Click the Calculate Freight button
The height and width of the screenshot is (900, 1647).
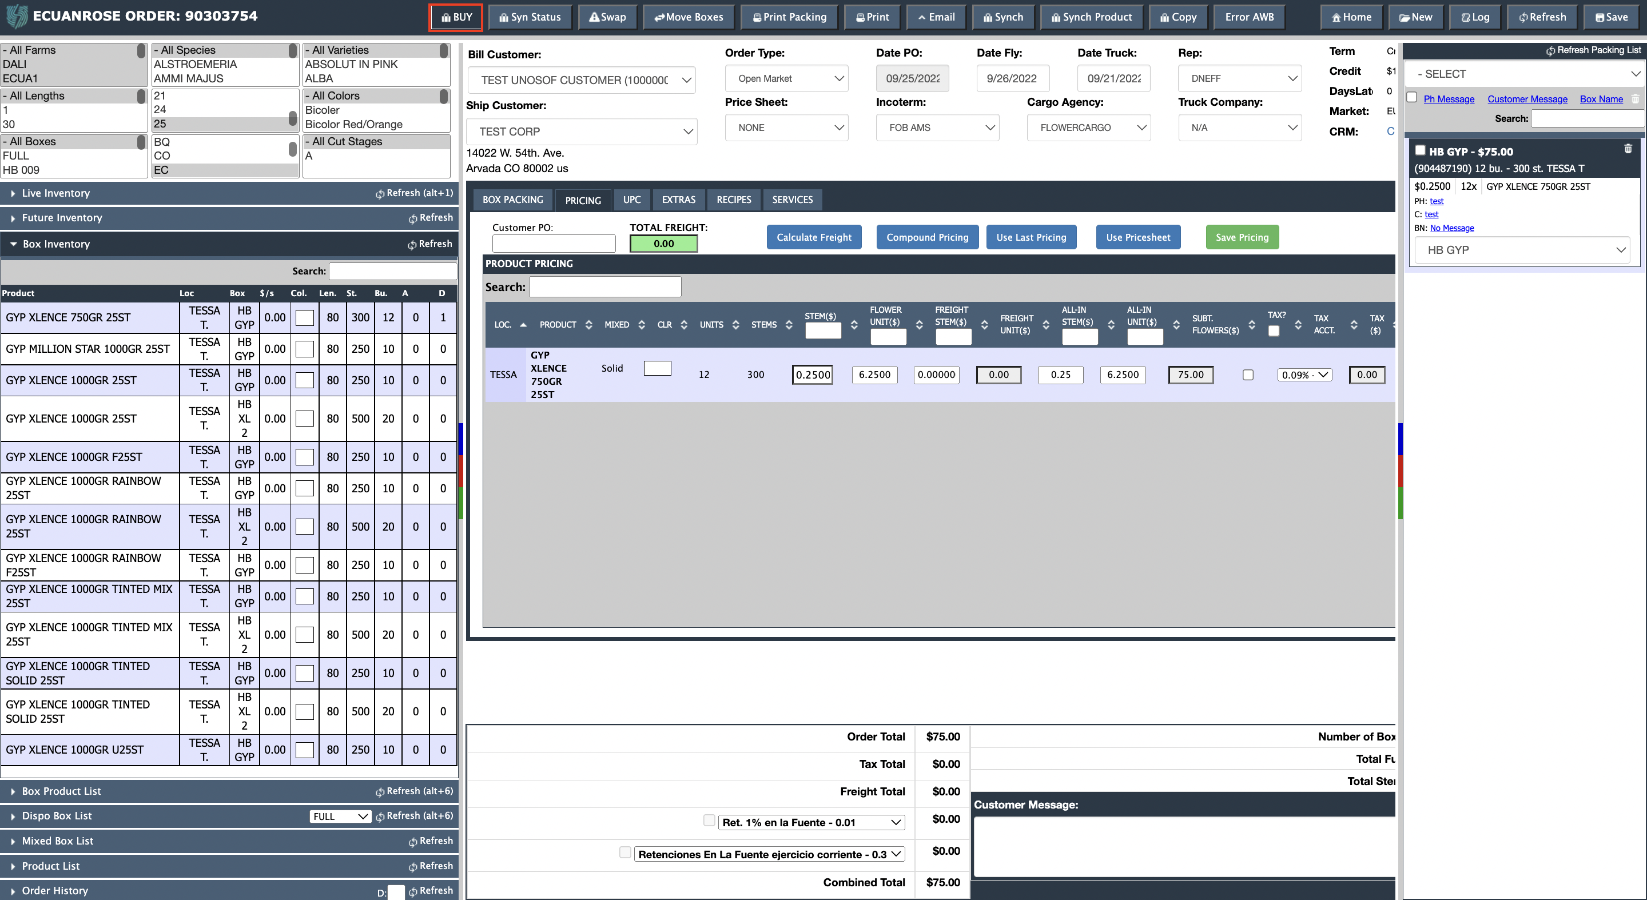coord(813,237)
